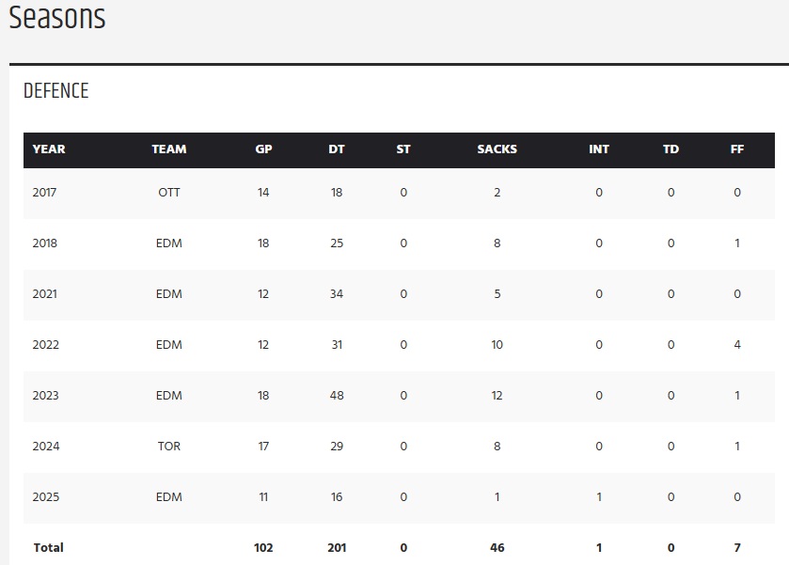Click the INT column header
The image size is (789, 565).
[x=599, y=149]
